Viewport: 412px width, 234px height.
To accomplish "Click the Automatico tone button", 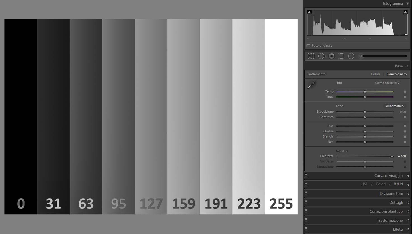I will [395, 106].
